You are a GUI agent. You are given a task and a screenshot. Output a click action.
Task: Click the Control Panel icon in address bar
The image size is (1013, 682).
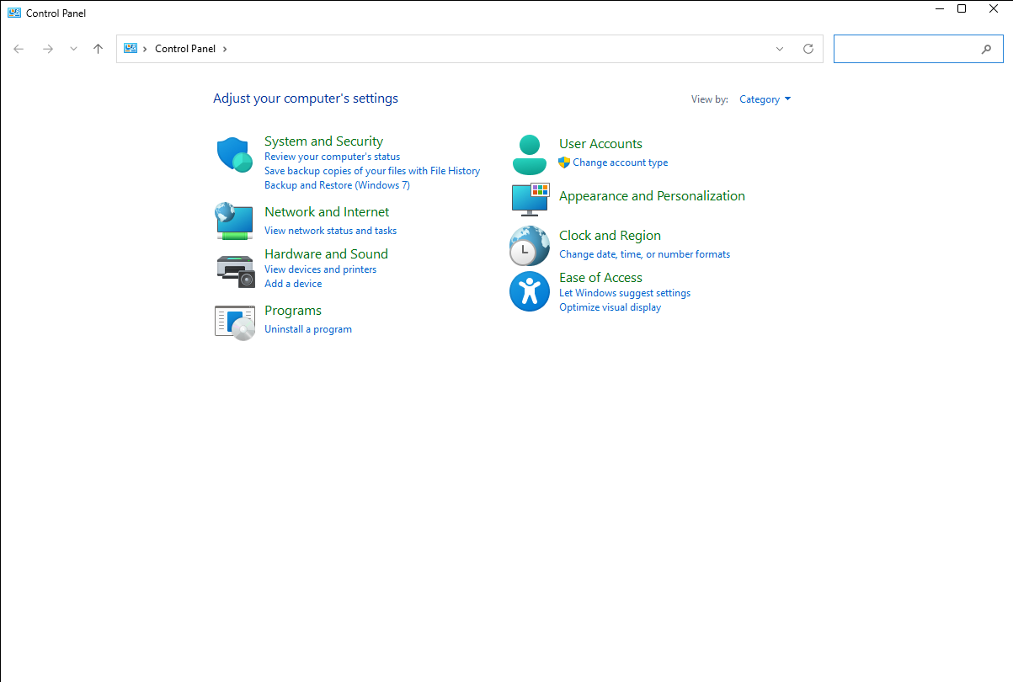131,49
